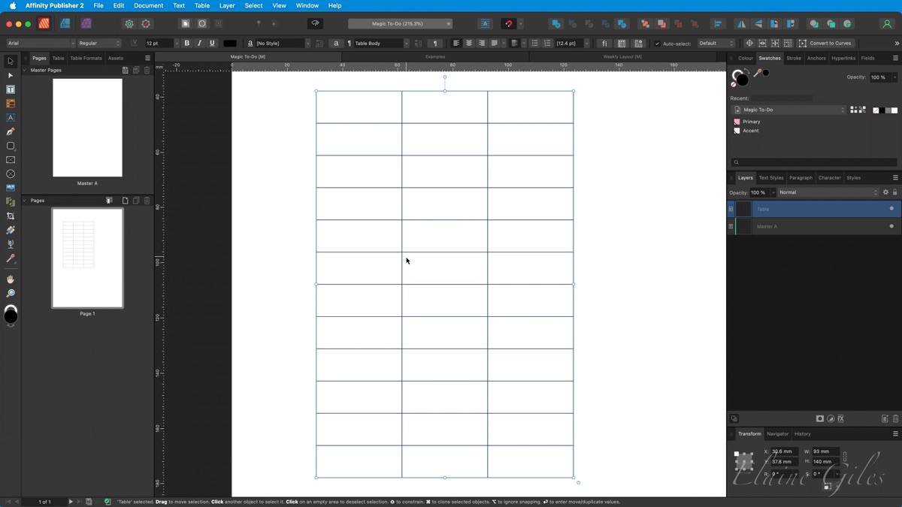Open the paragraph style dropdown Table Body

pos(382,44)
